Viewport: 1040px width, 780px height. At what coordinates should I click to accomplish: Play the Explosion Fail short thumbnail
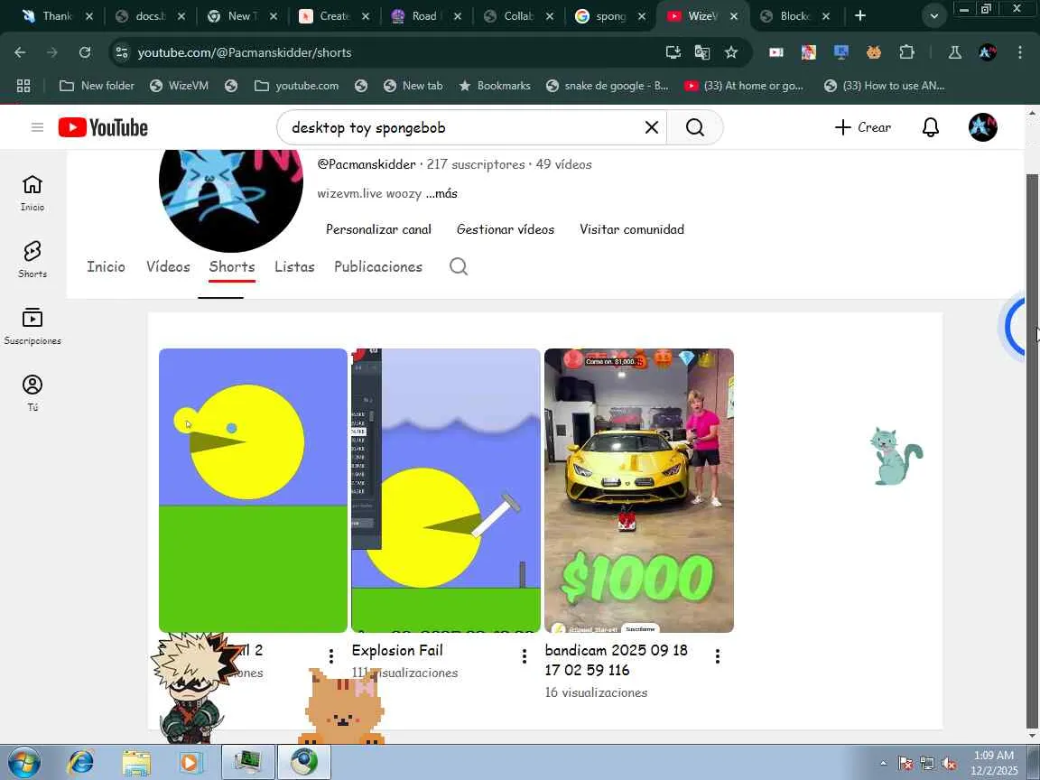click(446, 490)
